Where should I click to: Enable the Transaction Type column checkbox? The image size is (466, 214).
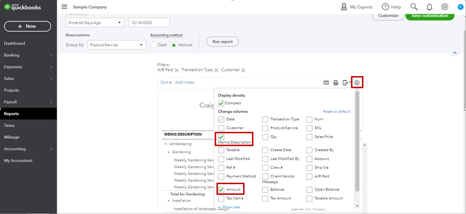click(265, 119)
